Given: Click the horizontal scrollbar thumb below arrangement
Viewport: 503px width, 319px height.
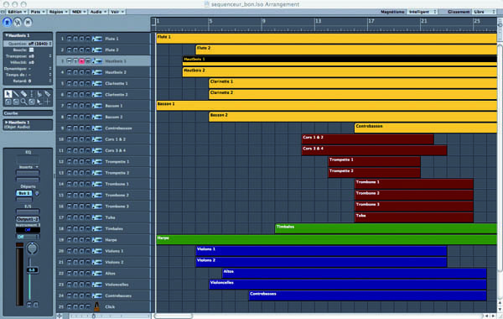Looking at the screenshot, I should tap(174, 316).
